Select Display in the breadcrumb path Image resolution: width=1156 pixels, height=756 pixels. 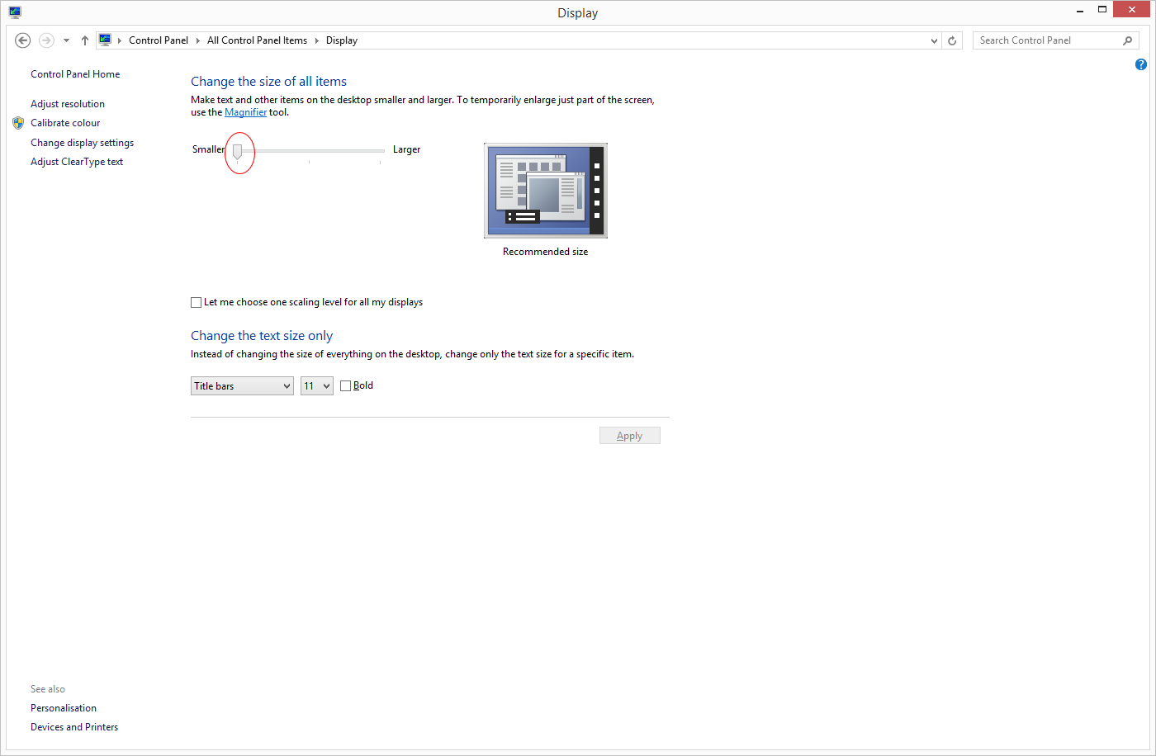click(x=342, y=40)
